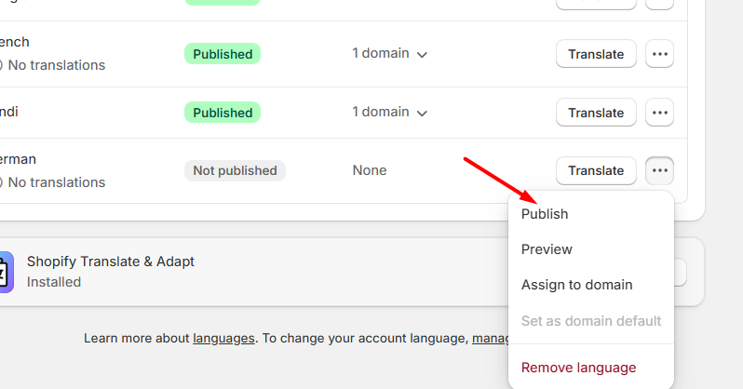The height and width of the screenshot is (389, 743).
Task: Click the greyed Set as domain default item
Action: 590,320
